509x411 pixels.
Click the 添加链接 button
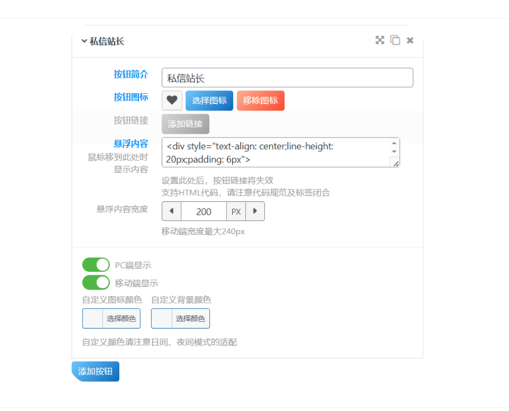pos(186,124)
